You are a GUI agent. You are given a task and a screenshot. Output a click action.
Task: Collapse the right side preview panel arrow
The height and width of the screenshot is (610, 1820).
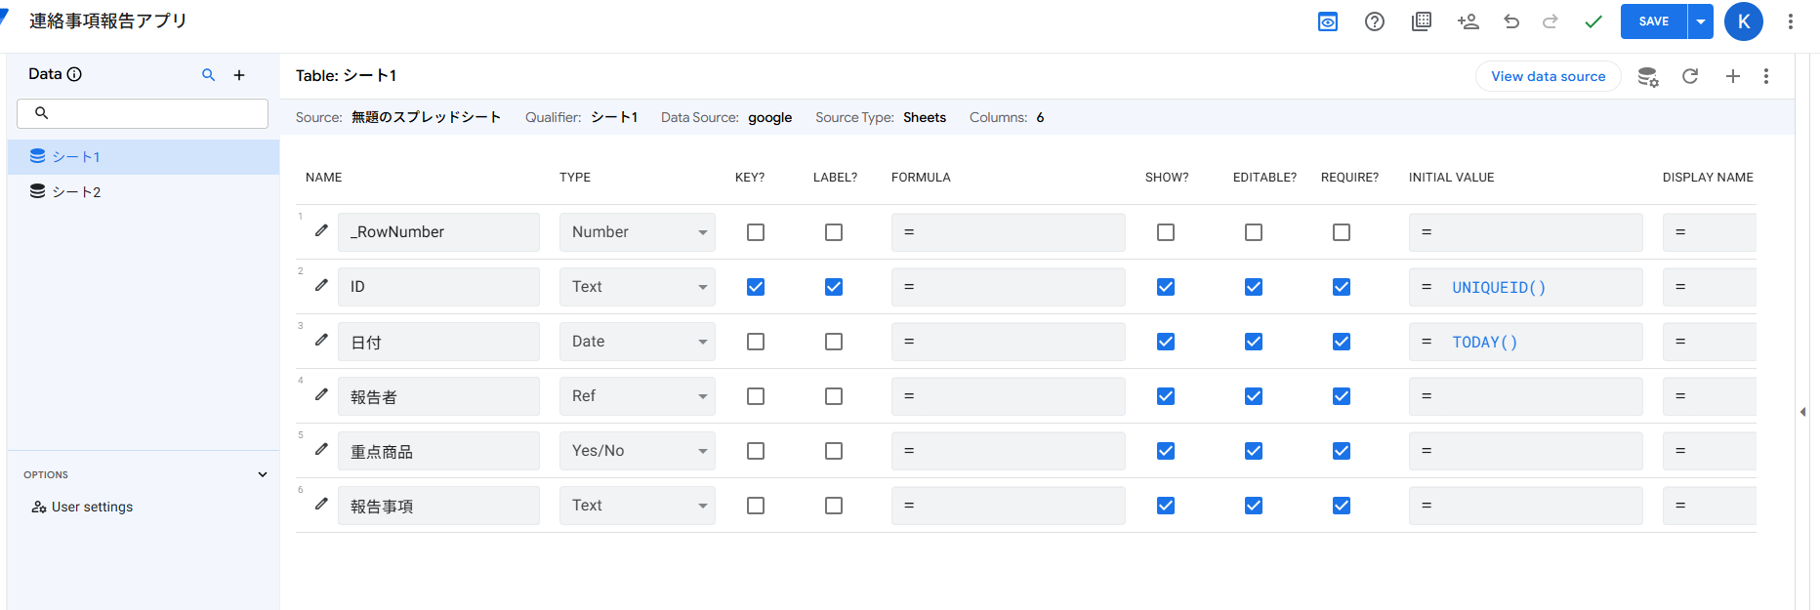point(1802,412)
